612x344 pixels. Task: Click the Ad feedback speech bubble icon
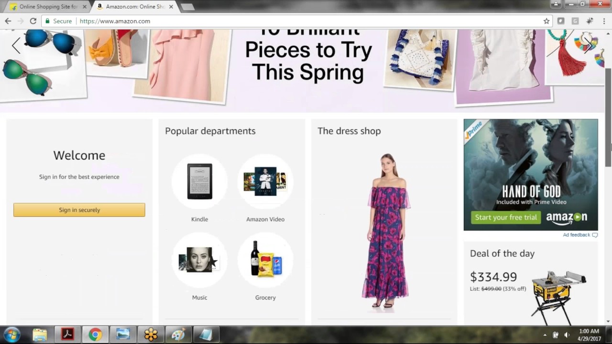(x=595, y=235)
